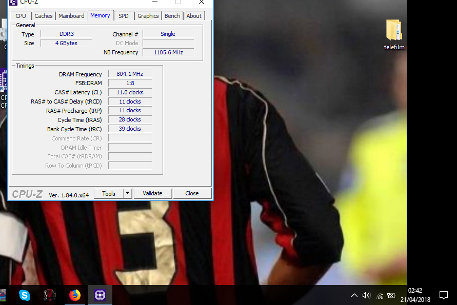Open the About tab
The width and height of the screenshot is (457, 305).
pos(194,16)
